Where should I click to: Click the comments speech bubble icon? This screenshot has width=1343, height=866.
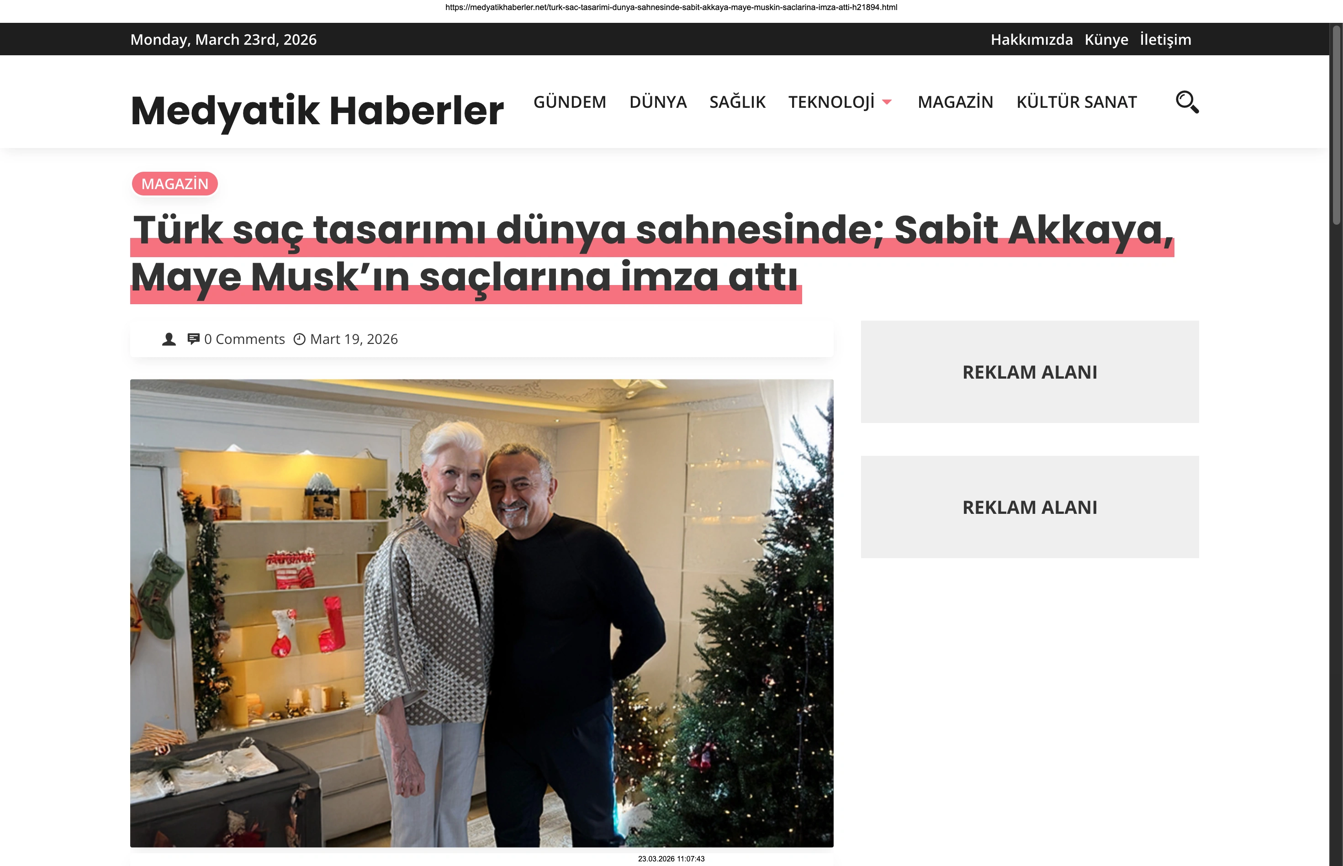click(x=194, y=338)
